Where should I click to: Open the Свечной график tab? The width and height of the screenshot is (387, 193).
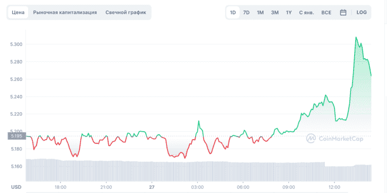[126, 12]
